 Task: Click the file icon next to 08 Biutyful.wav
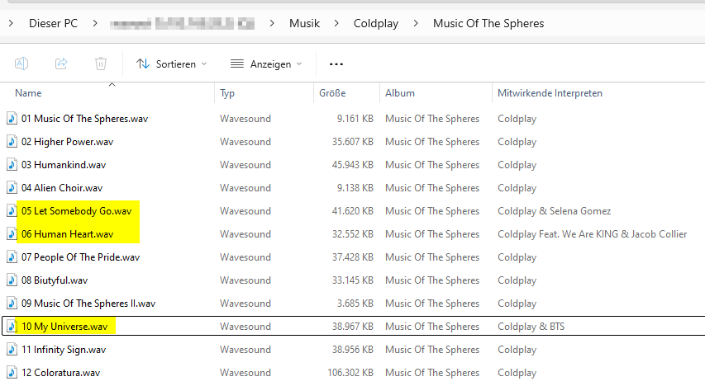pos(12,280)
